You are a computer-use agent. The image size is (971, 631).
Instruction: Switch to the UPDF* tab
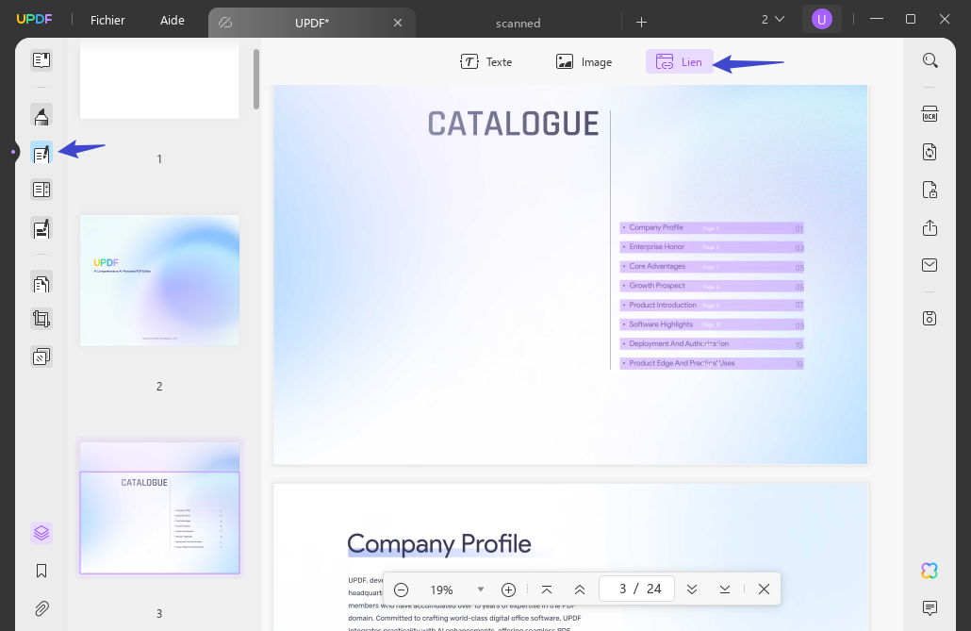pyautogui.click(x=311, y=23)
